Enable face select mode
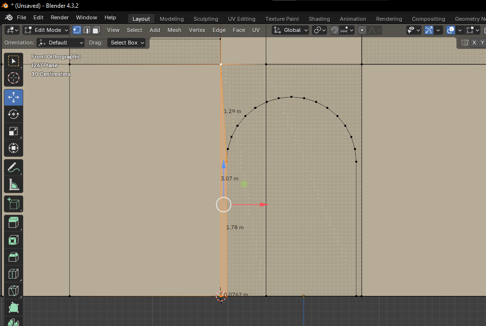Viewport: 486px width, 326px height. click(x=96, y=30)
